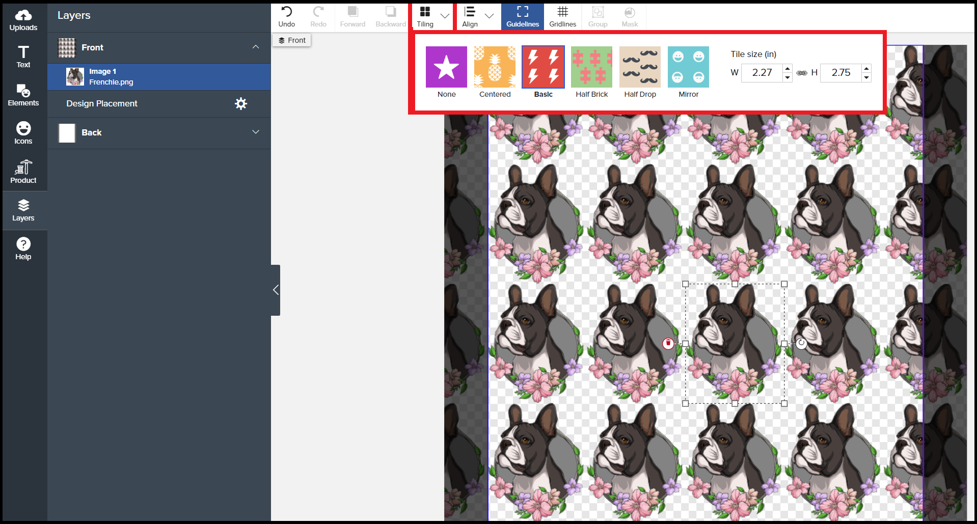Click the Layers panel heading

(x=74, y=15)
